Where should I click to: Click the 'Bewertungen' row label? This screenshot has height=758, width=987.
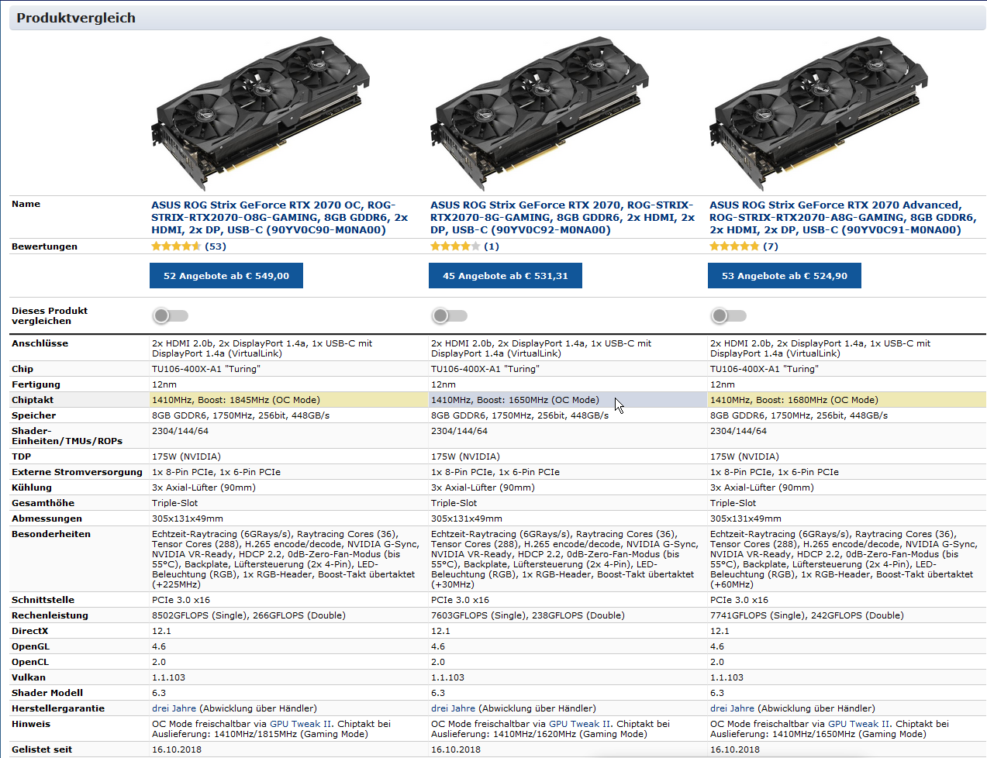pos(44,246)
